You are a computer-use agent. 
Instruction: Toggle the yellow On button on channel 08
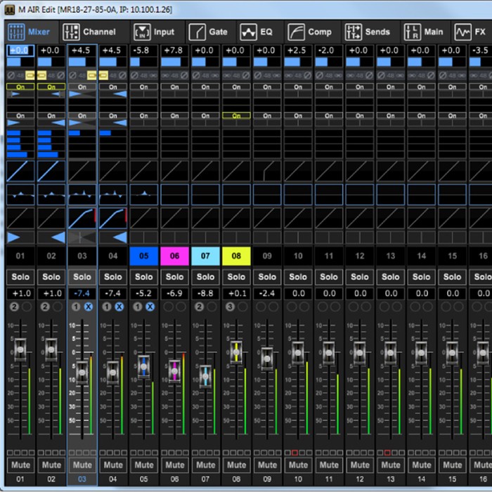(x=236, y=116)
